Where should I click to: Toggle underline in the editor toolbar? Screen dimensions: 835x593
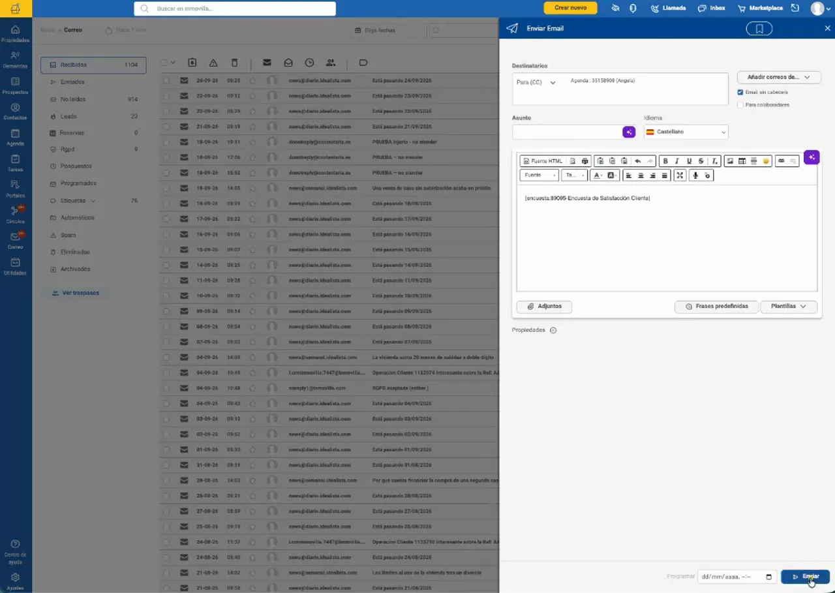tap(689, 161)
